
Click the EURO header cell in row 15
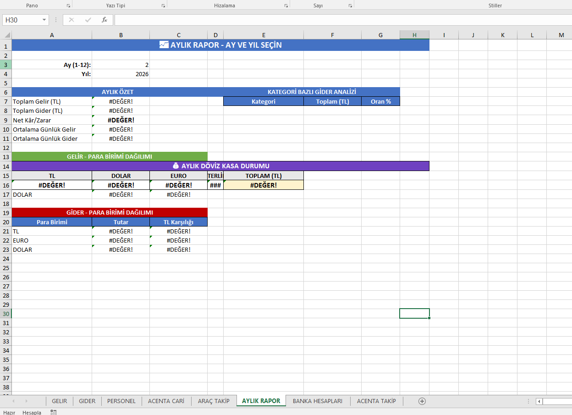pos(178,176)
